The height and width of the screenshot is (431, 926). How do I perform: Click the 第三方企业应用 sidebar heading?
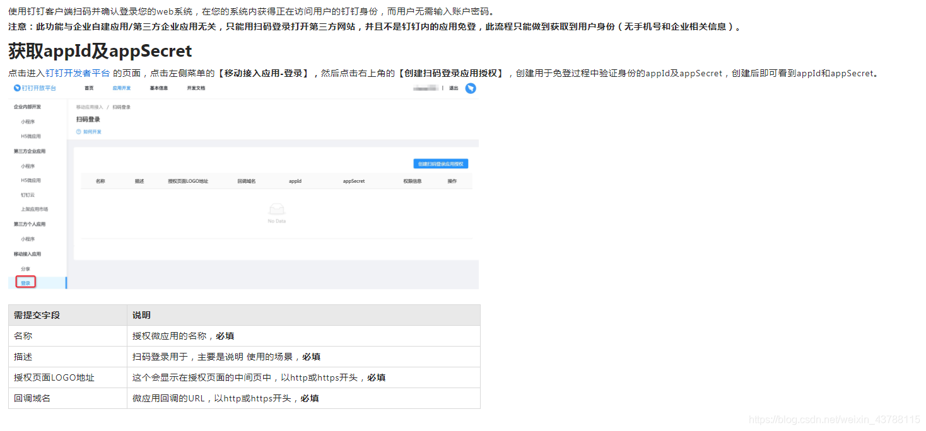(x=30, y=151)
